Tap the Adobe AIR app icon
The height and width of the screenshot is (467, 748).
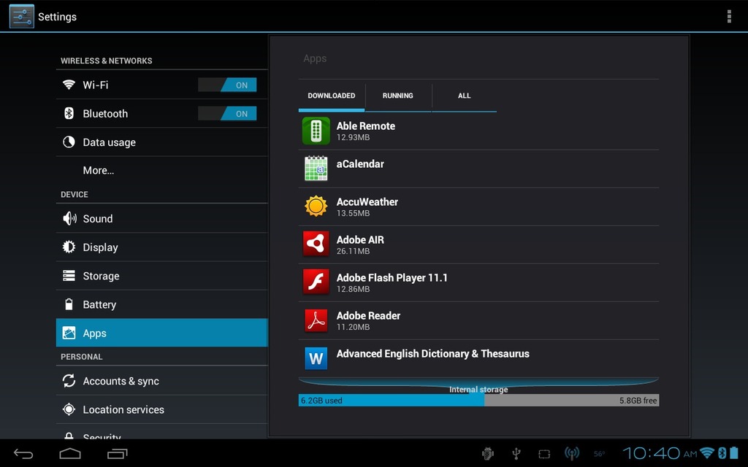(316, 244)
